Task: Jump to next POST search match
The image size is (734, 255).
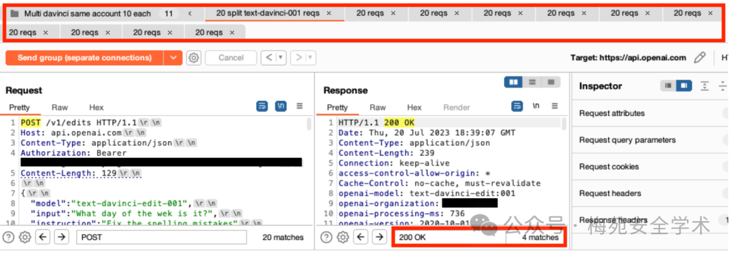Action: [61, 237]
